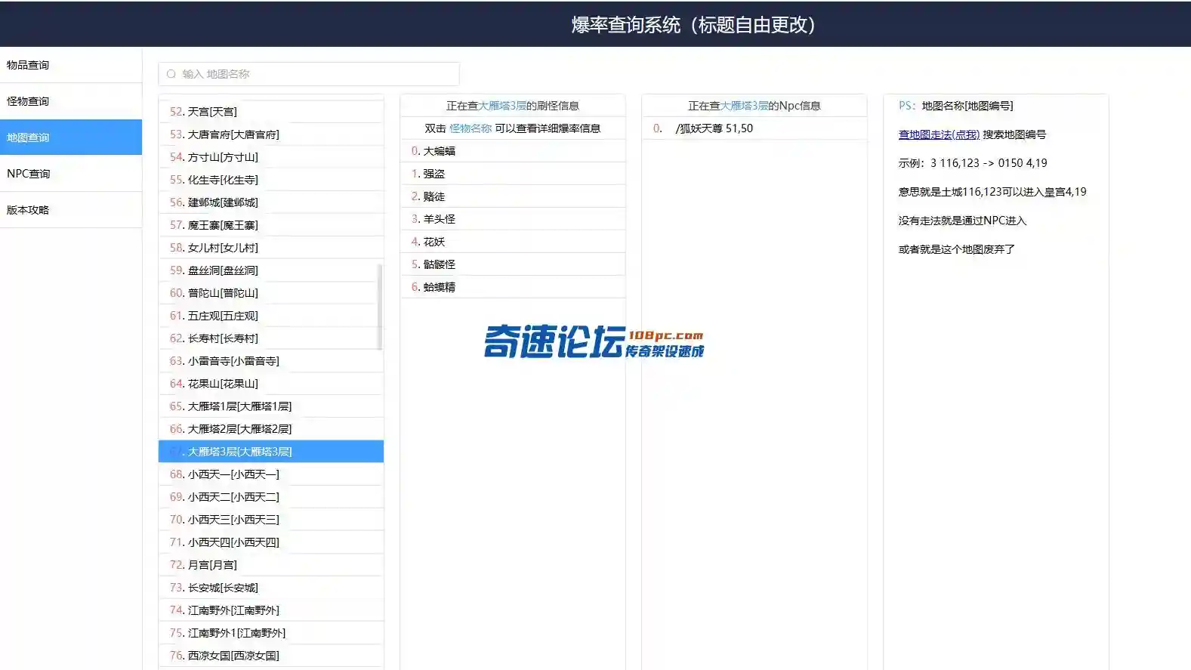Viewport: 1191px width, 670px height.
Task: Select map row 76. 西凉女国
Action: 271,656
